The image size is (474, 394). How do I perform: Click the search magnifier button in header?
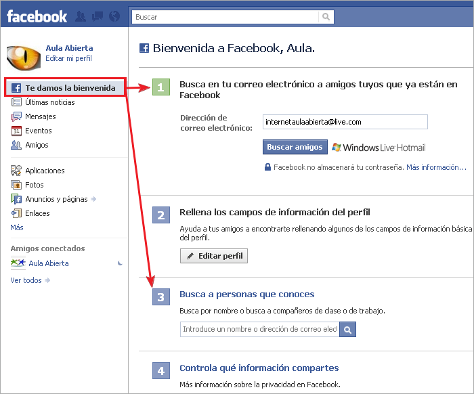[326, 17]
